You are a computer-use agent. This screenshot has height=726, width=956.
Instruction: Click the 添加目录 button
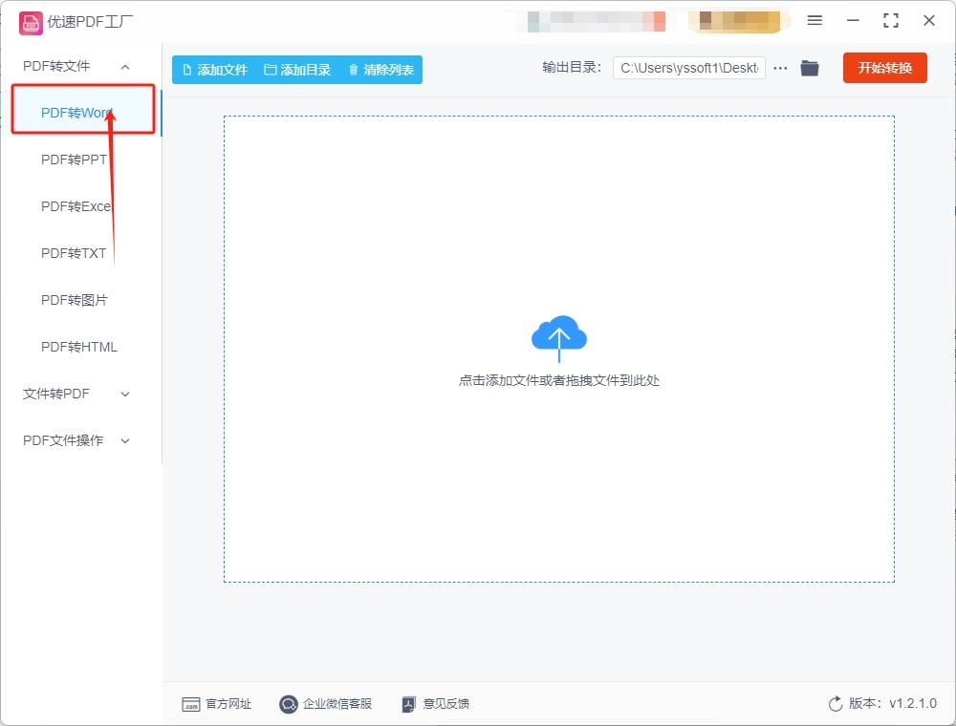click(x=297, y=70)
